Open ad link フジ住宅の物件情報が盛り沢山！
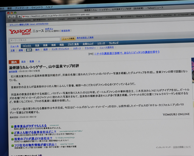 36,145
